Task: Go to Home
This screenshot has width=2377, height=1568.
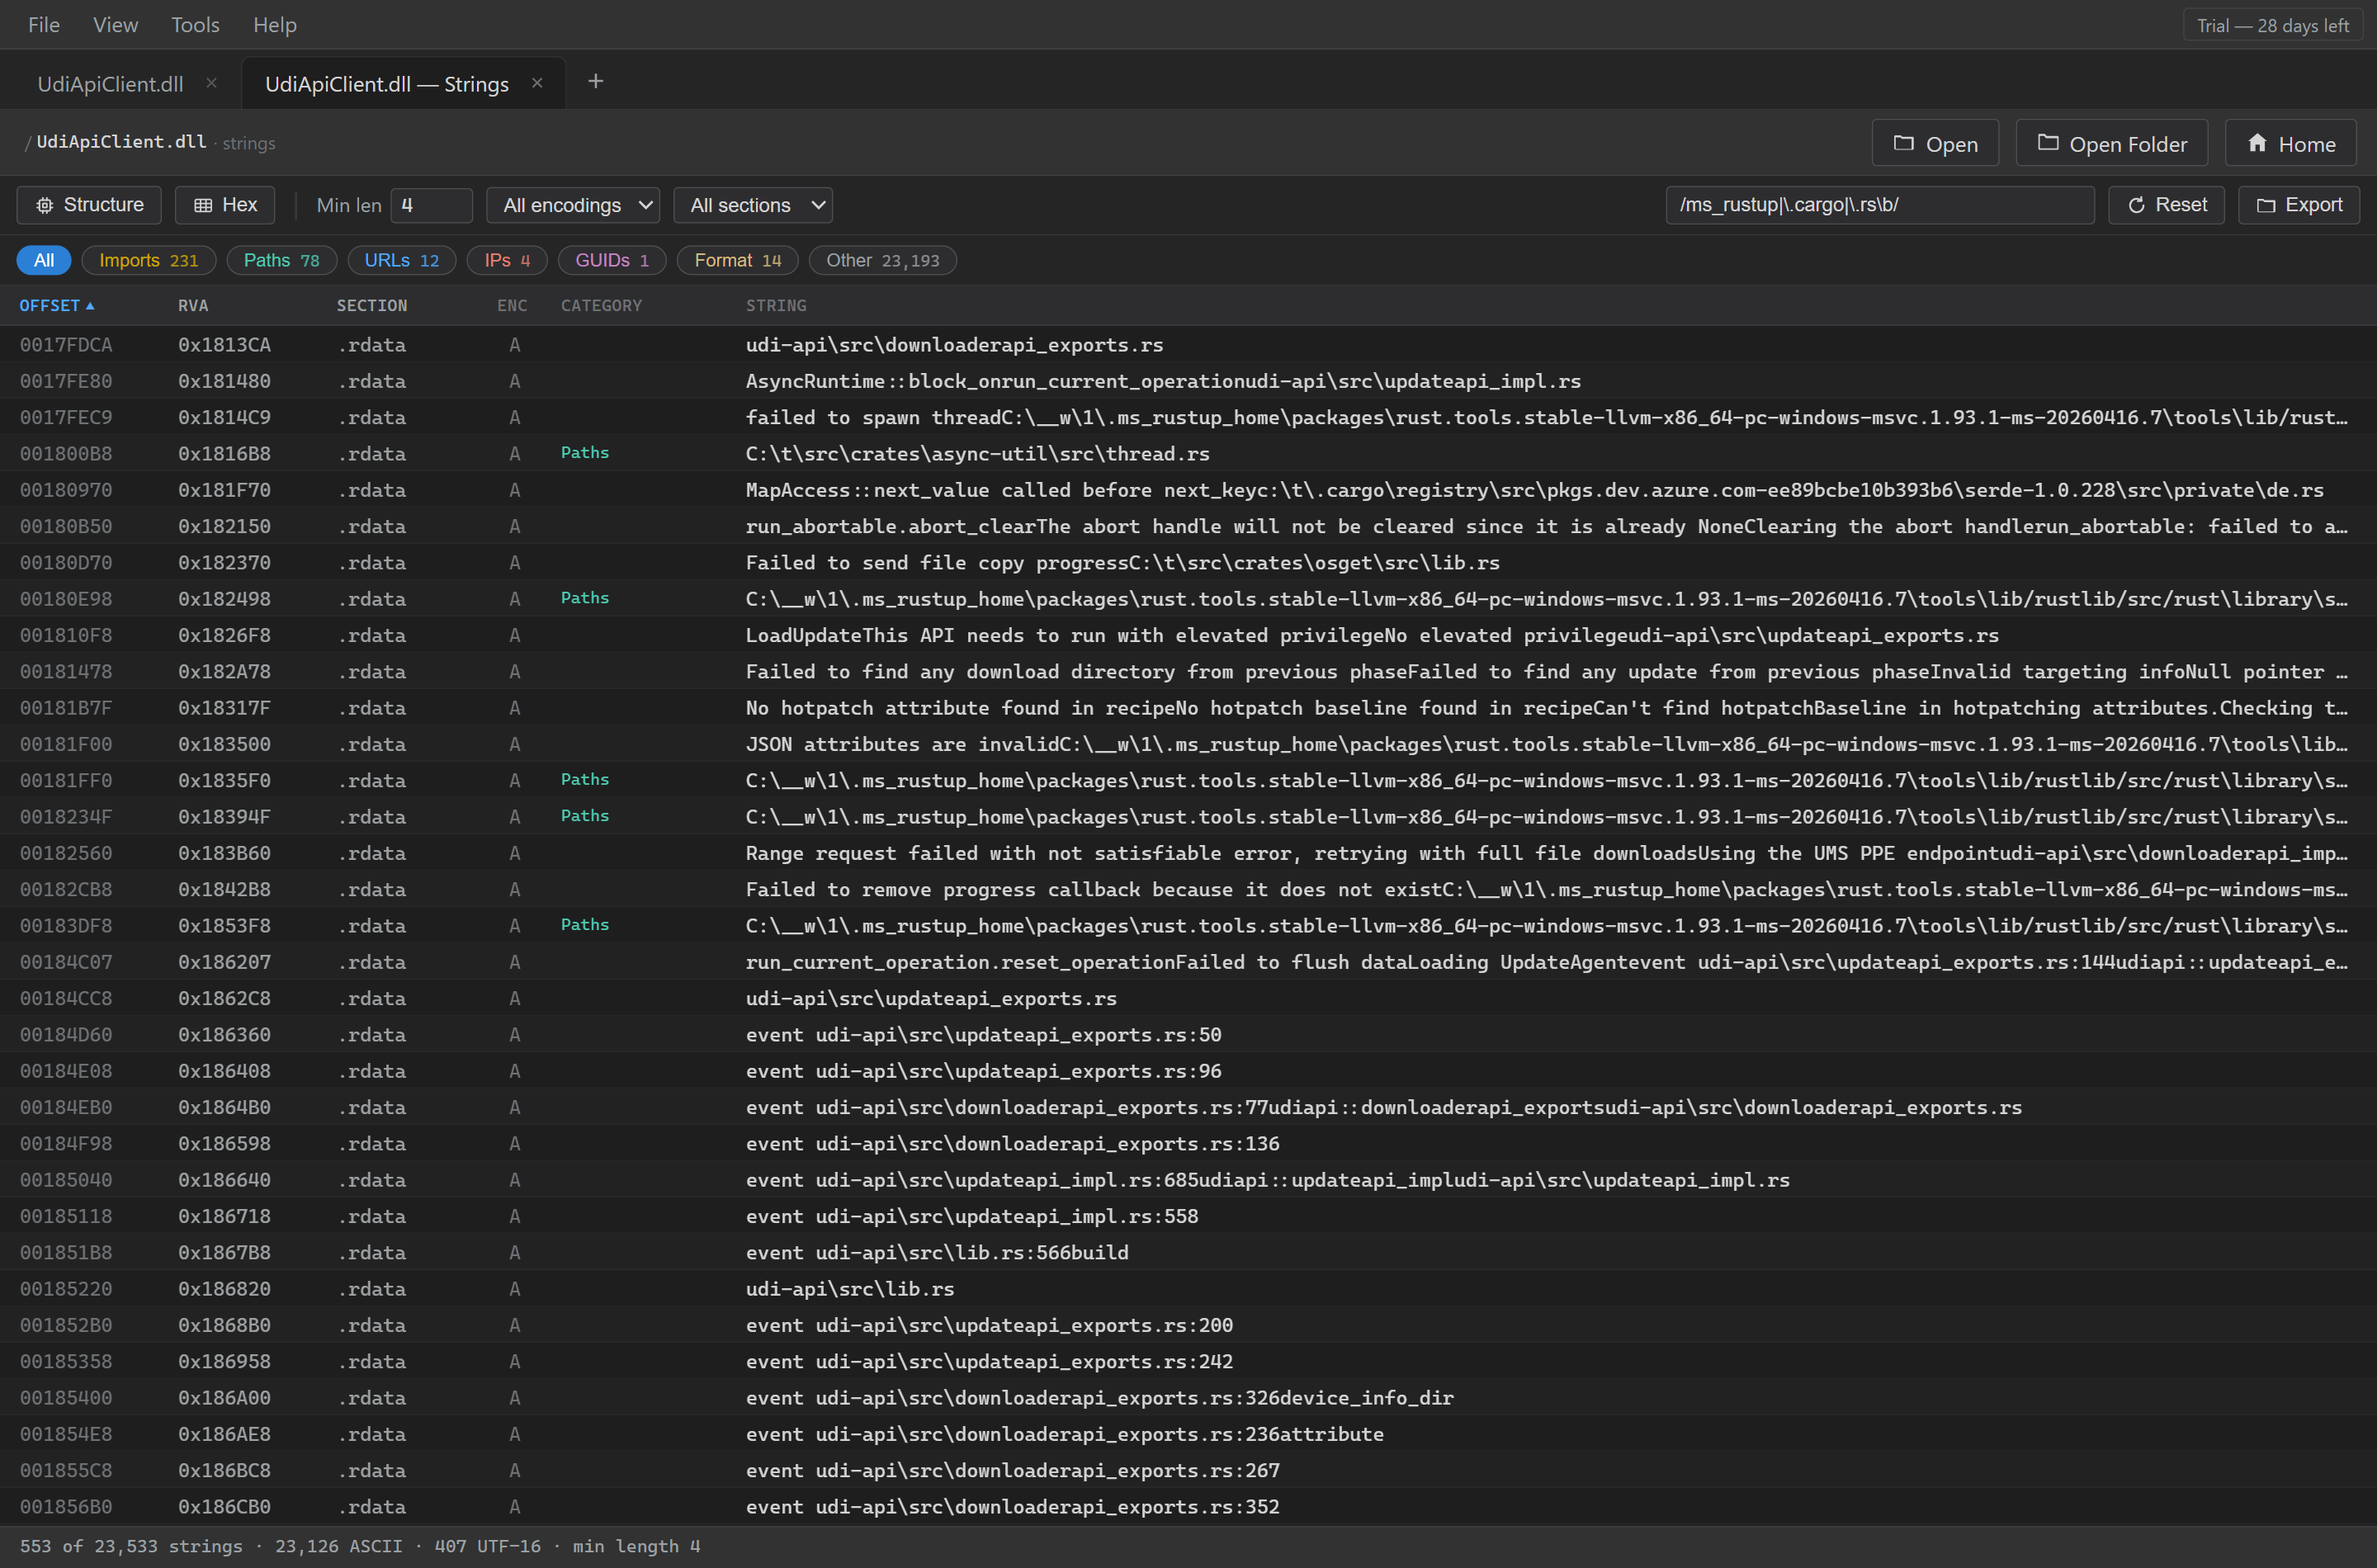Action: pos(2291,143)
